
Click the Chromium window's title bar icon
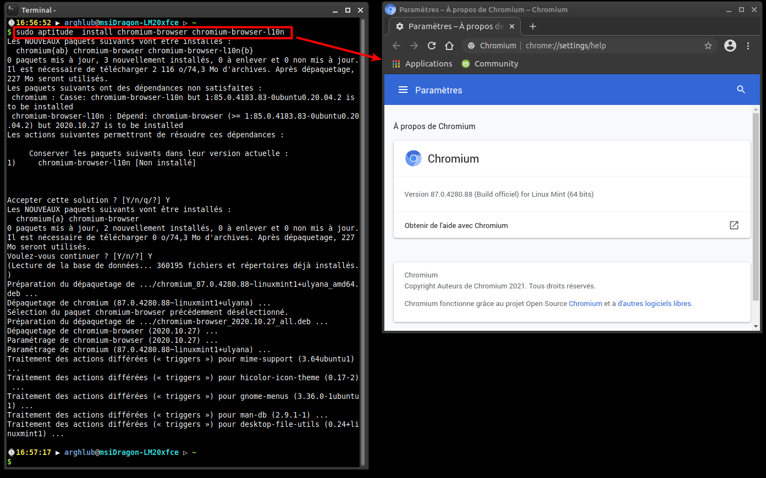point(390,9)
